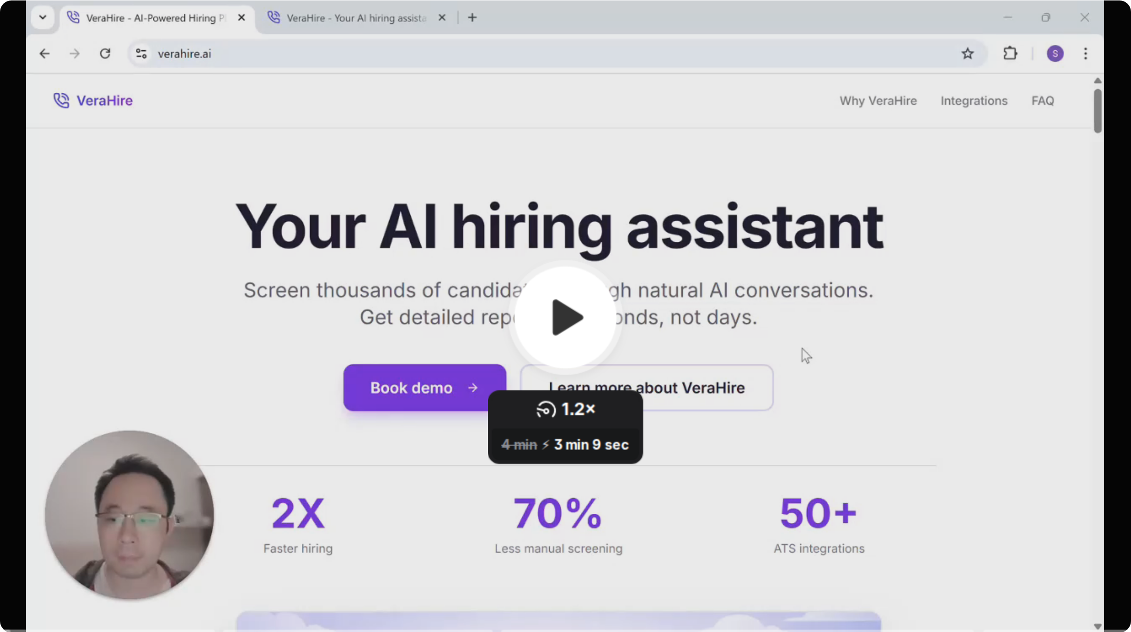This screenshot has height=632, width=1131.
Task: Open the Chrome three-dot menu
Action: (1085, 54)
